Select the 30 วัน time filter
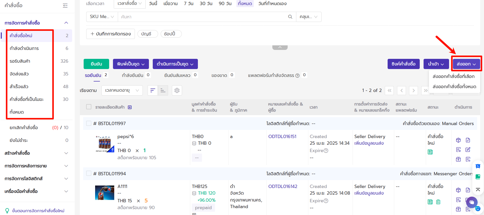Image resolution: width=484 pixels, height=215 pixels. click(x=206, y=4)
